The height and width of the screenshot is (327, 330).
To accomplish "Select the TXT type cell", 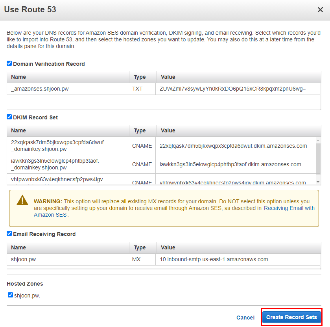I will click(142, 89).
